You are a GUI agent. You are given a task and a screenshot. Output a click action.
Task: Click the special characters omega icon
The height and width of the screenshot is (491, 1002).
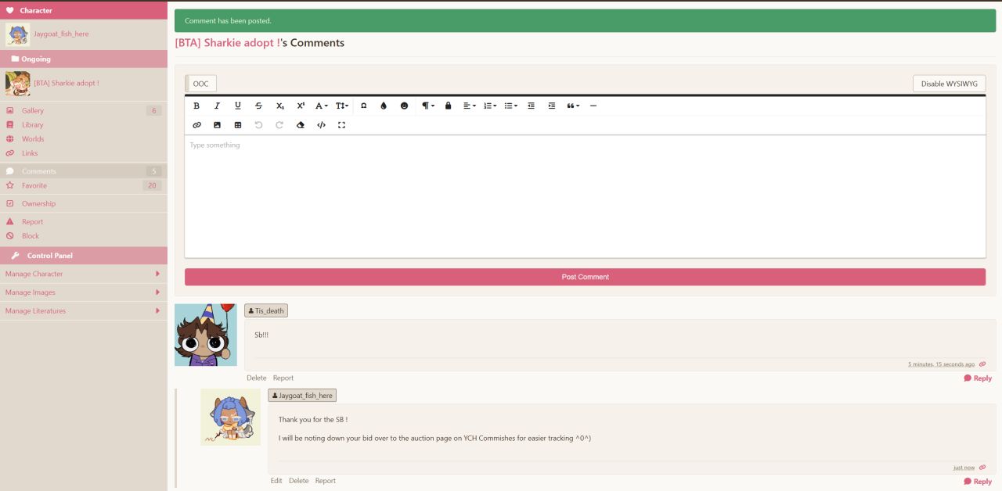[363, 106]
